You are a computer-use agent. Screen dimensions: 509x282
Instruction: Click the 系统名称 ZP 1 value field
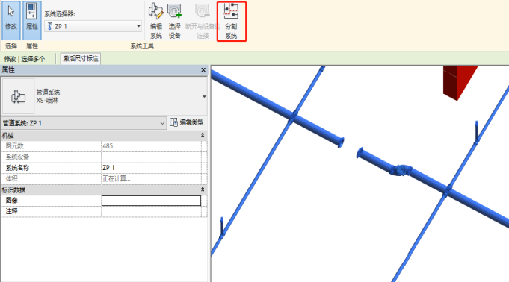point(151,168)
